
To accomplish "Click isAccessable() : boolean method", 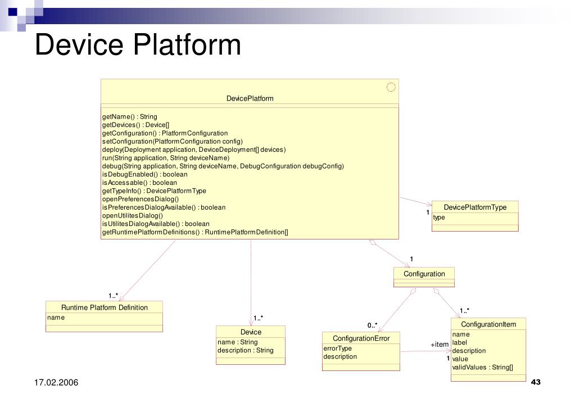I will (139, 183).
